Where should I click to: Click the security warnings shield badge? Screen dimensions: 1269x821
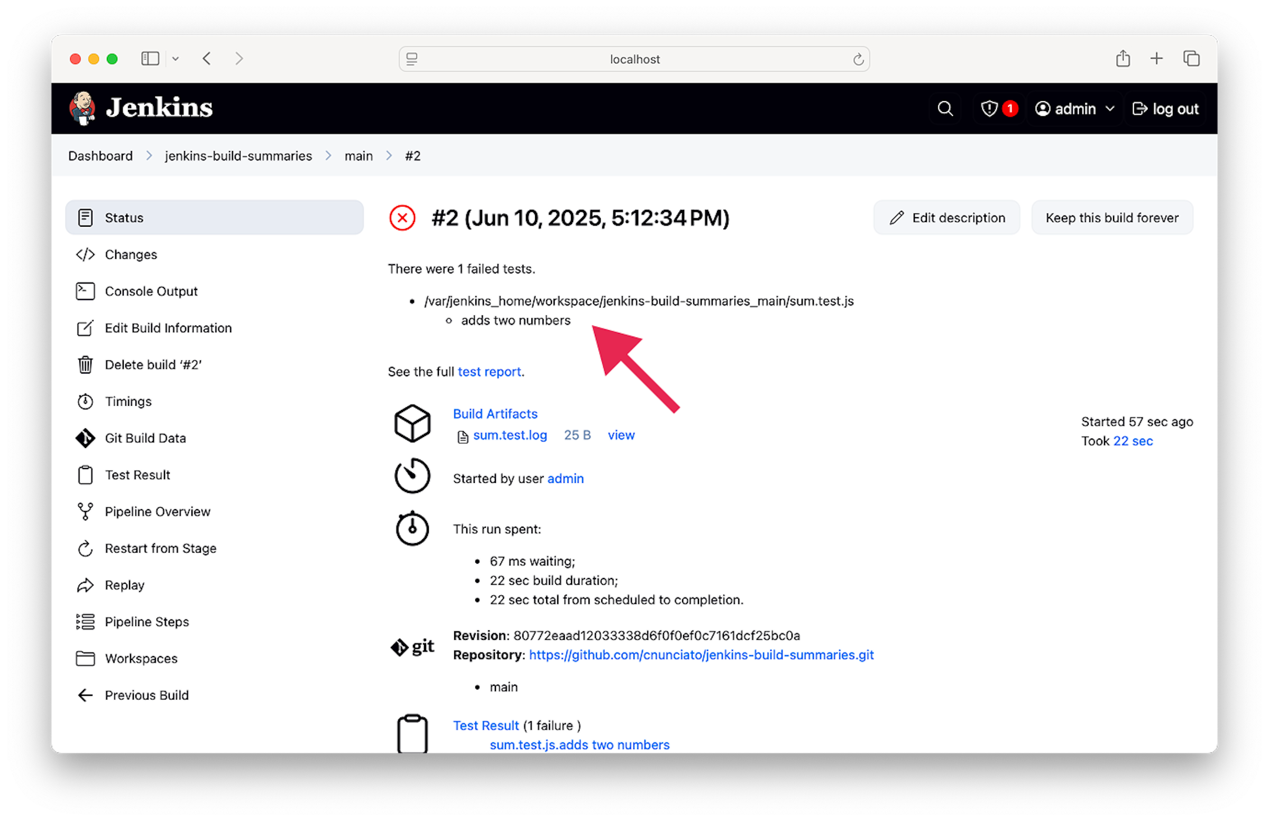[998, 108]
